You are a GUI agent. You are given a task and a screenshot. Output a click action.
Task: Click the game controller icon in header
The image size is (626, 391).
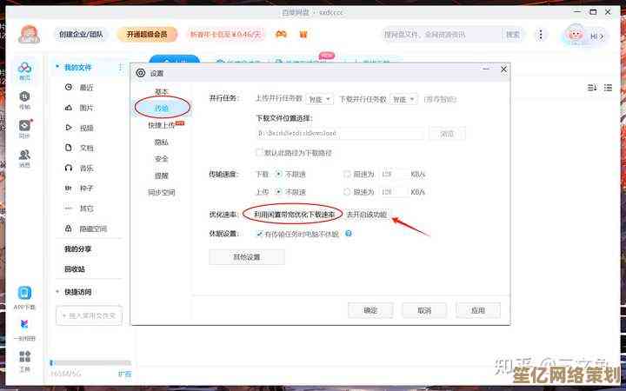click(281, 35)
